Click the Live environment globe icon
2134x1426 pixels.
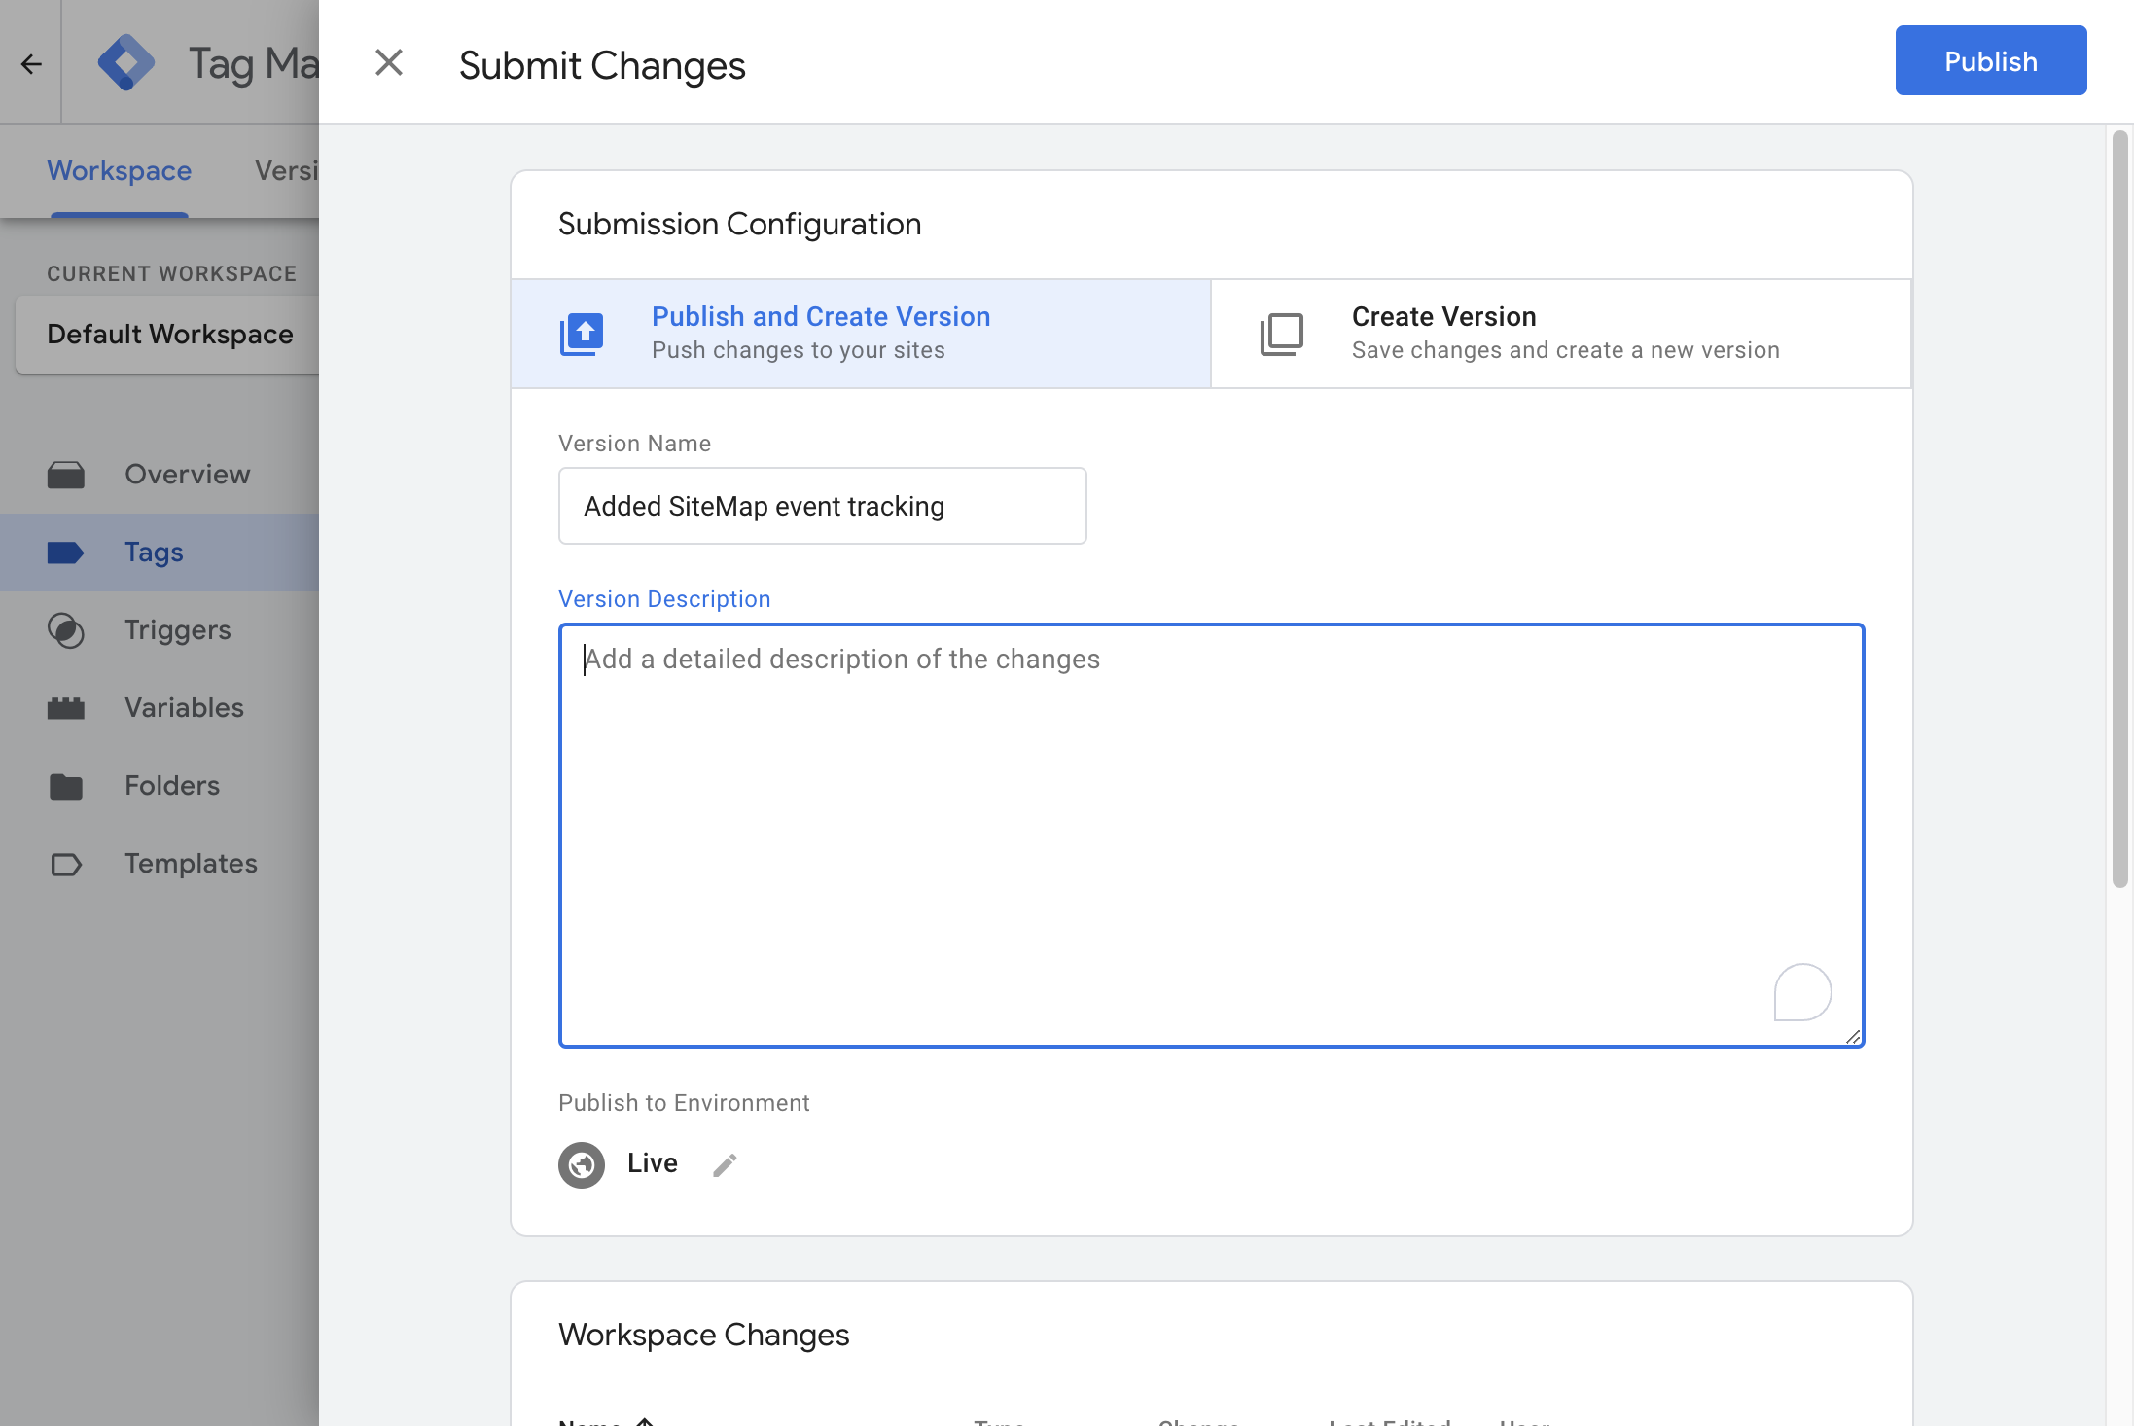(582, 1164)
